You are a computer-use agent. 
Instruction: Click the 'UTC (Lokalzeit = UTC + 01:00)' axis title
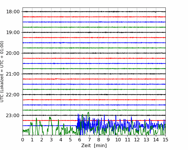click(2, 72)
